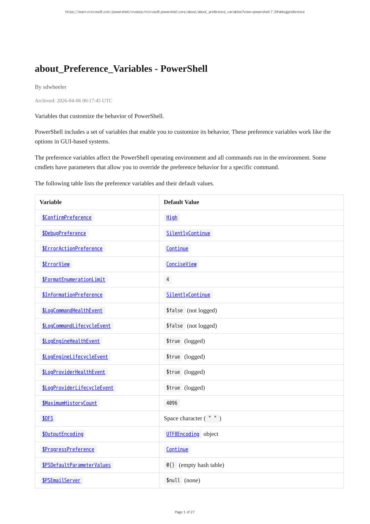Open the $ErrorActionPreference link
Screen dimensions: 370x524
(72, 249)
